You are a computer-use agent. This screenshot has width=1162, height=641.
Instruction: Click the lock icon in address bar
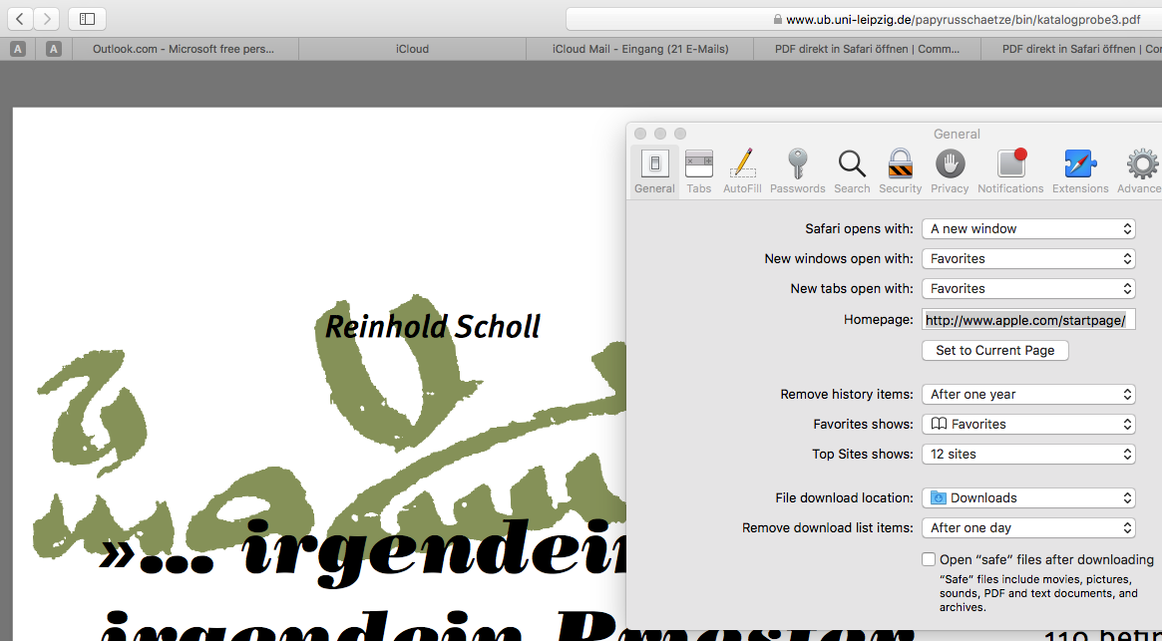pos(777,19)
